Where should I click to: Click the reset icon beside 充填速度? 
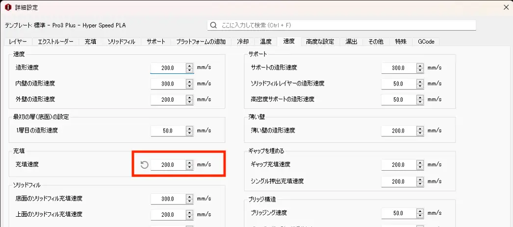[144, 165]
